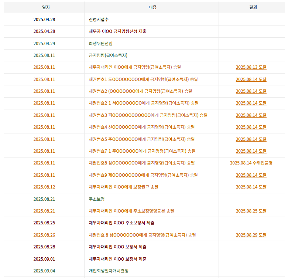Viewport: 285px width, 278px height.
Task: Open 도달 result for 채권번호3 row
Action: point(251,115)
